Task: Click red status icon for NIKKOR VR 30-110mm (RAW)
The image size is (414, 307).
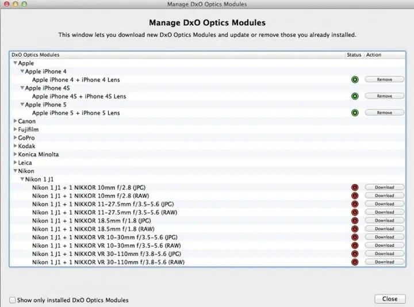Action: [x=355, y=262]
